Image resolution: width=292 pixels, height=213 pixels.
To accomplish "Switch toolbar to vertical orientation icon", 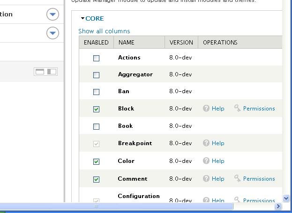I will pyautogui.click(x=52, y=72).
